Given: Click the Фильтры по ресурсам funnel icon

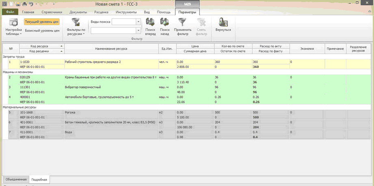Looking at the screenshot, I should point(76,22).
